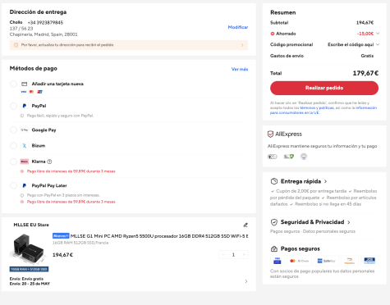Click the AliExpress shield logo icon
This screenshot has width=390, height=305.
pos(270,134)
